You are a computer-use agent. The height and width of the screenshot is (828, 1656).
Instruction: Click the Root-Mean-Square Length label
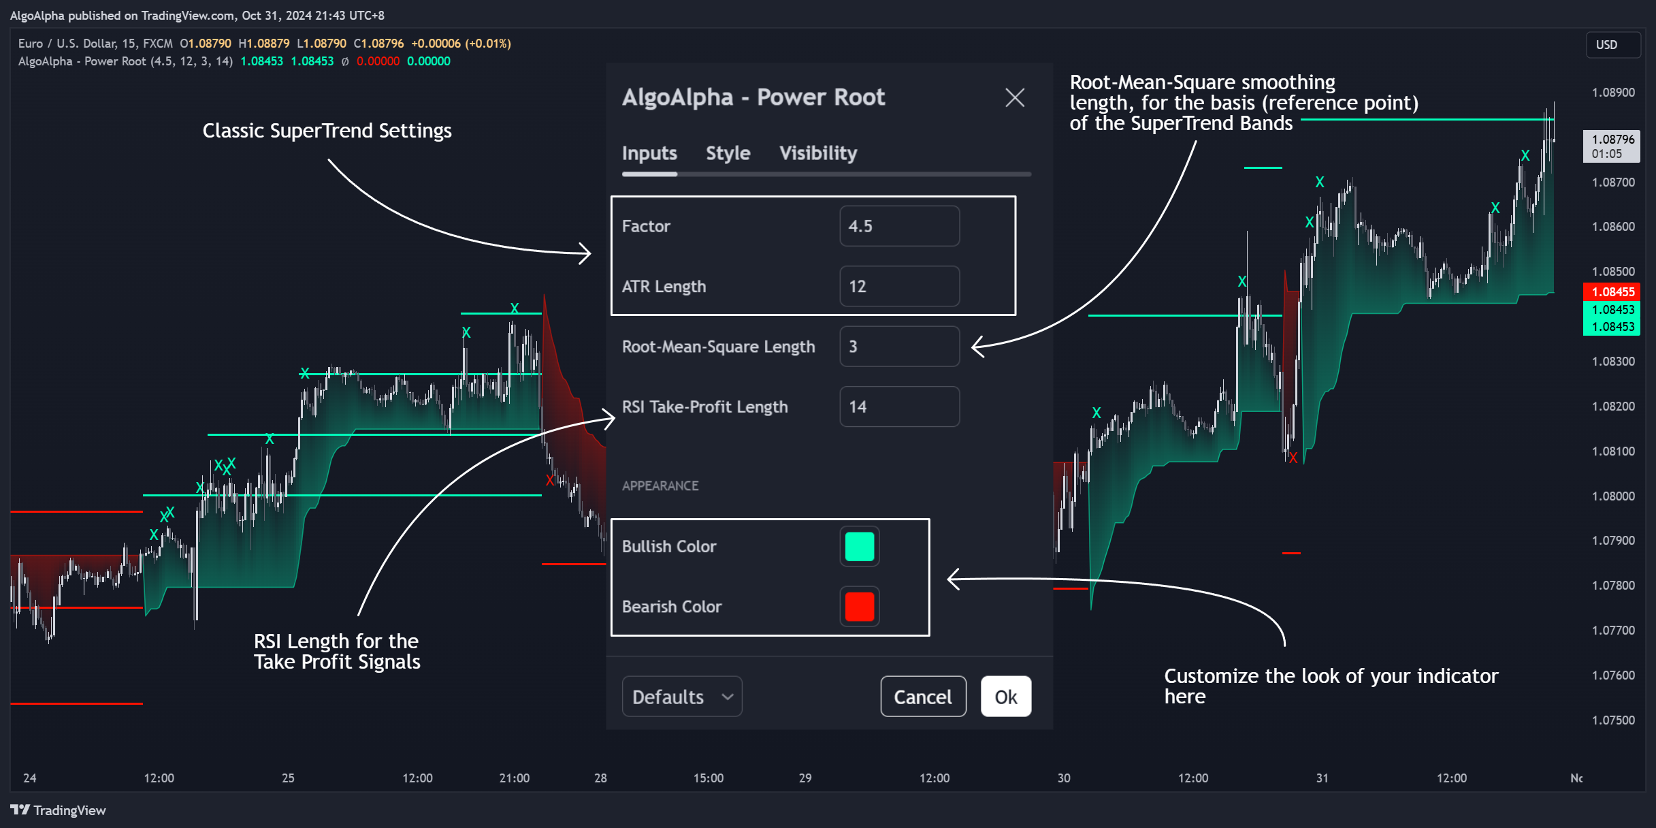[718, 347]
